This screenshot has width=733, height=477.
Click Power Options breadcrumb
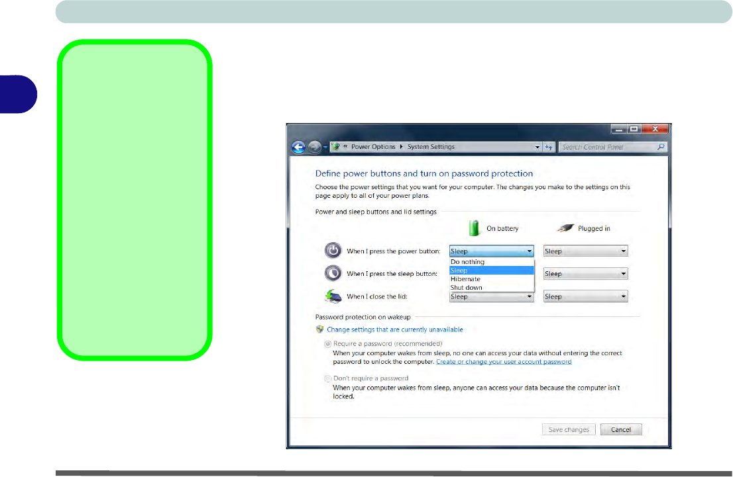click(373, 147)
